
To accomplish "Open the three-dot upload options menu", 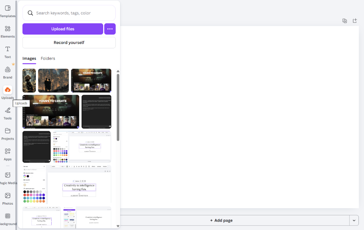I will point(110,29).
